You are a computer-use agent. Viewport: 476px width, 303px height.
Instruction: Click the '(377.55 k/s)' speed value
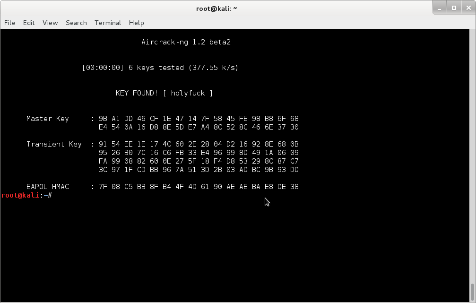click(x=213, y=68)
